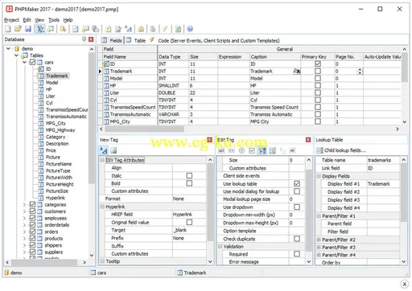Expand the customers table node
This screenshot has height=291, width=412.
[24, 211]
